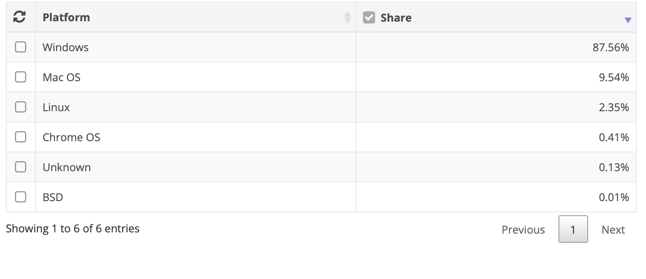
Task: Click the refresh icon in table header
Action: click(20, 17)
